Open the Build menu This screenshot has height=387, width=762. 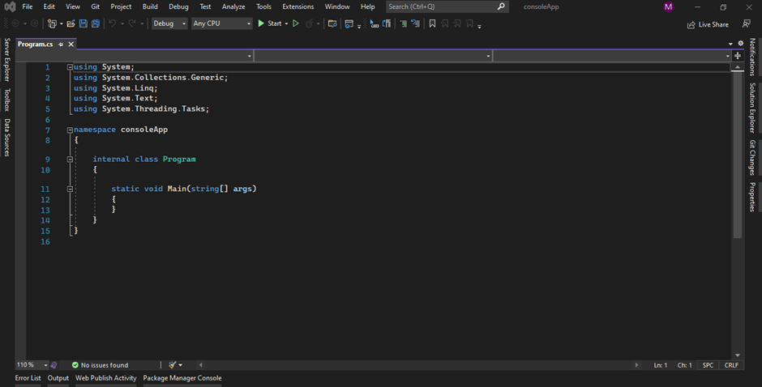point(150,6)
